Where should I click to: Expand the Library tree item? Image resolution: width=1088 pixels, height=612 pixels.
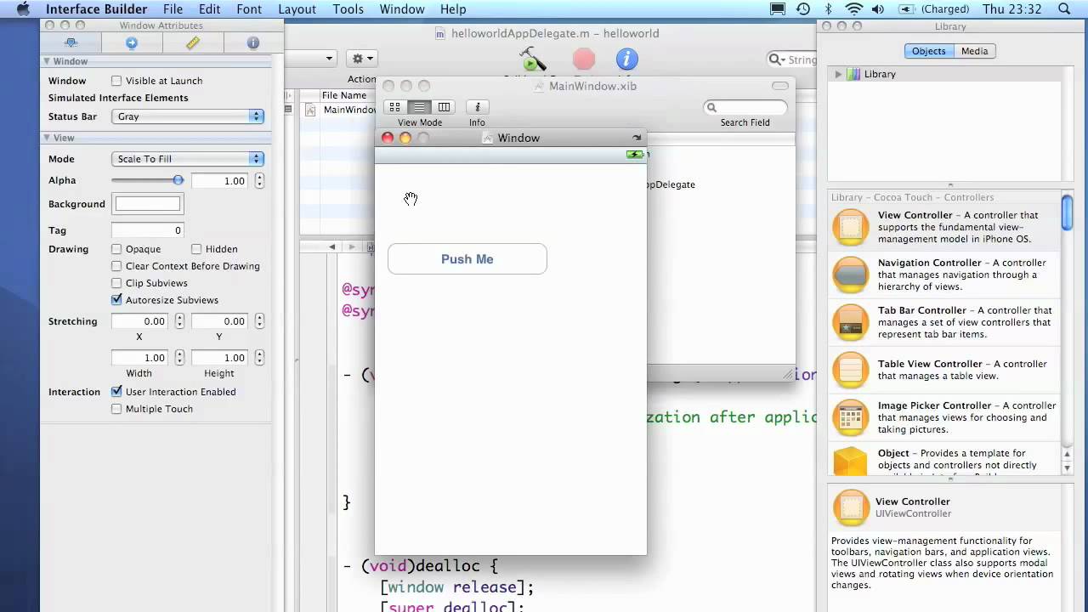(x=838, y=74)
